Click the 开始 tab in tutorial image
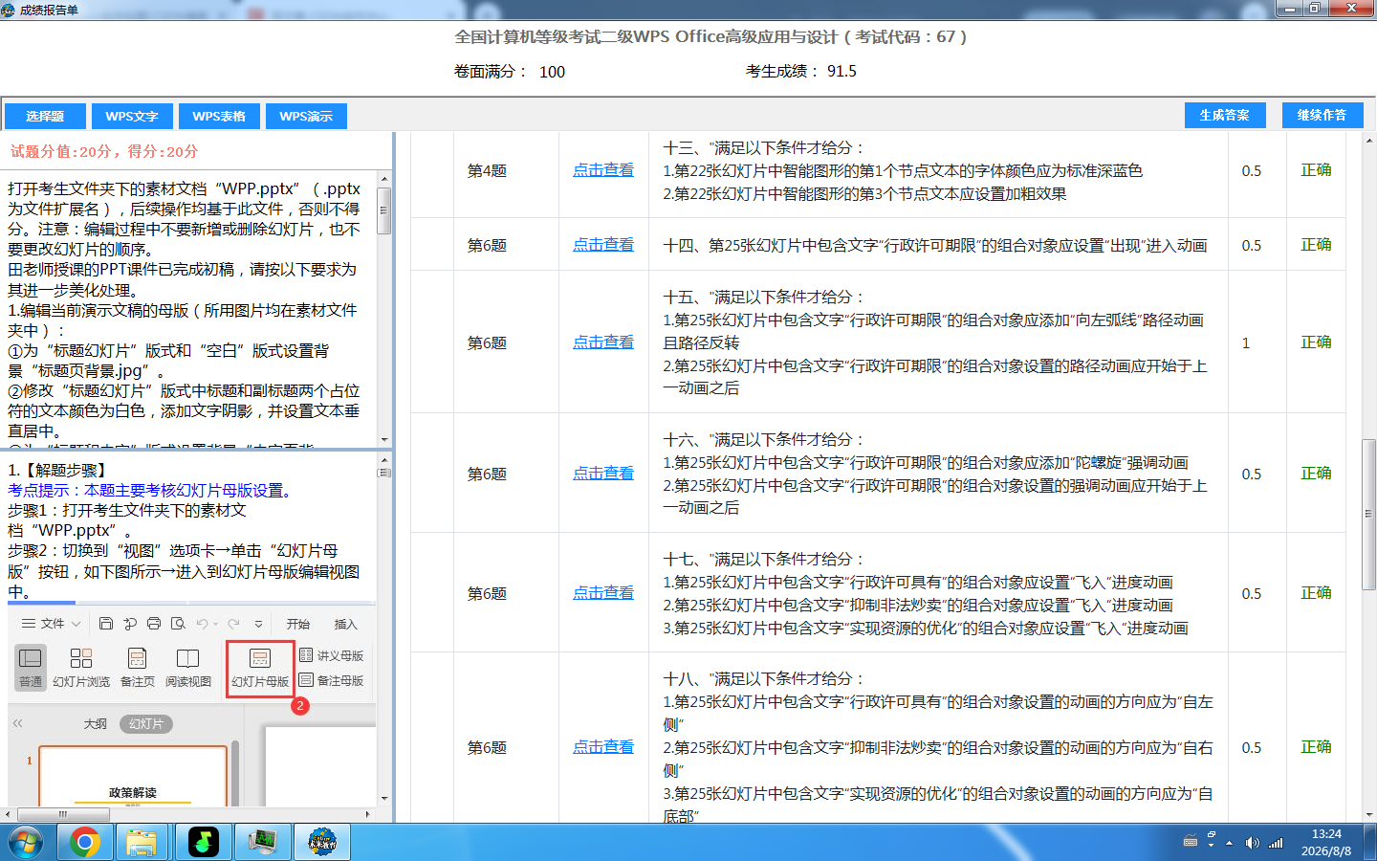This screenshot has width=1377, height=861. 298,624
